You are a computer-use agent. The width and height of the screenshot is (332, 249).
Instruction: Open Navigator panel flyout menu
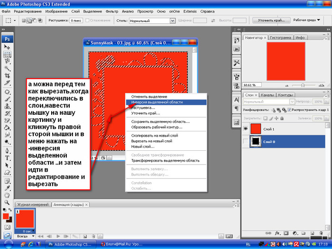[327, 38]
